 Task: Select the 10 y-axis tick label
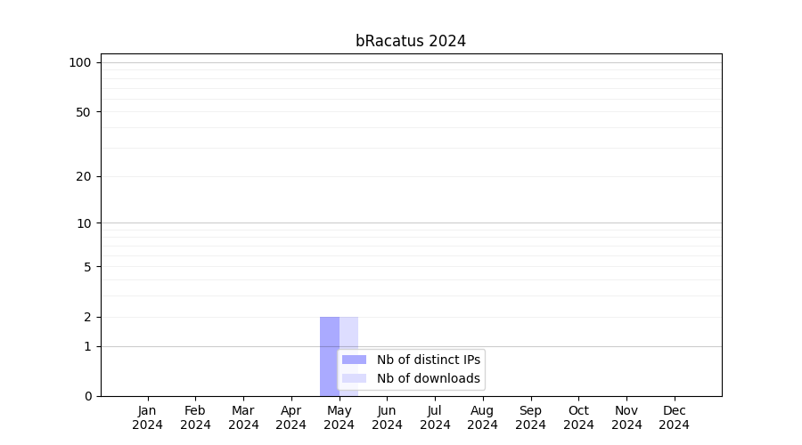84,223
